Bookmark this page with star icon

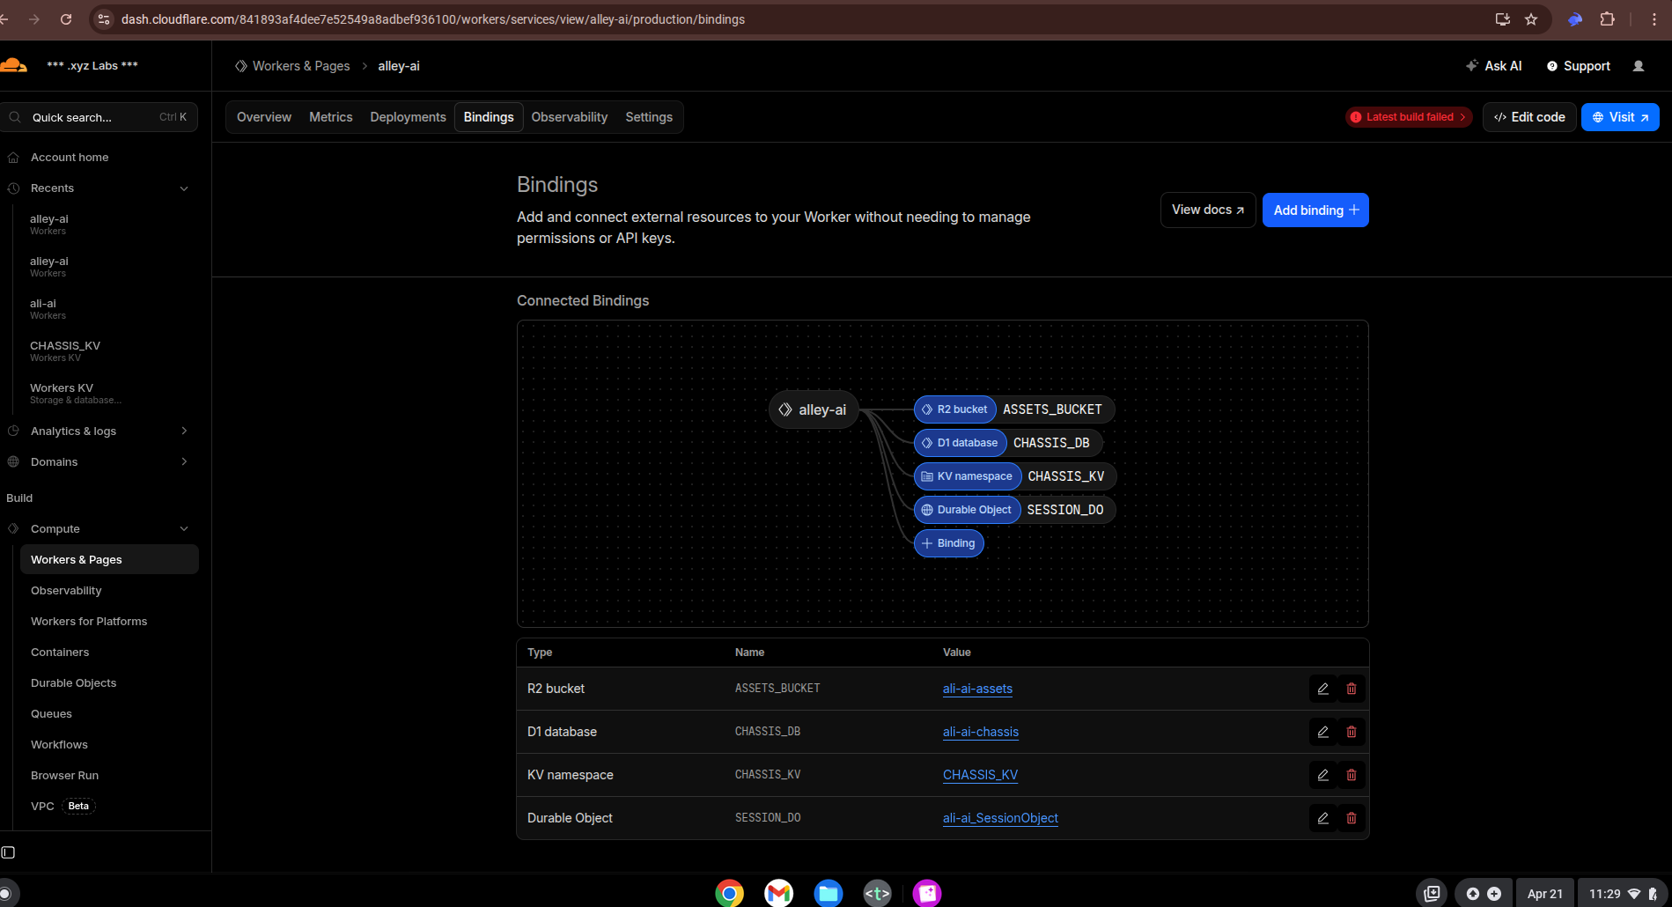point(1531,19)
